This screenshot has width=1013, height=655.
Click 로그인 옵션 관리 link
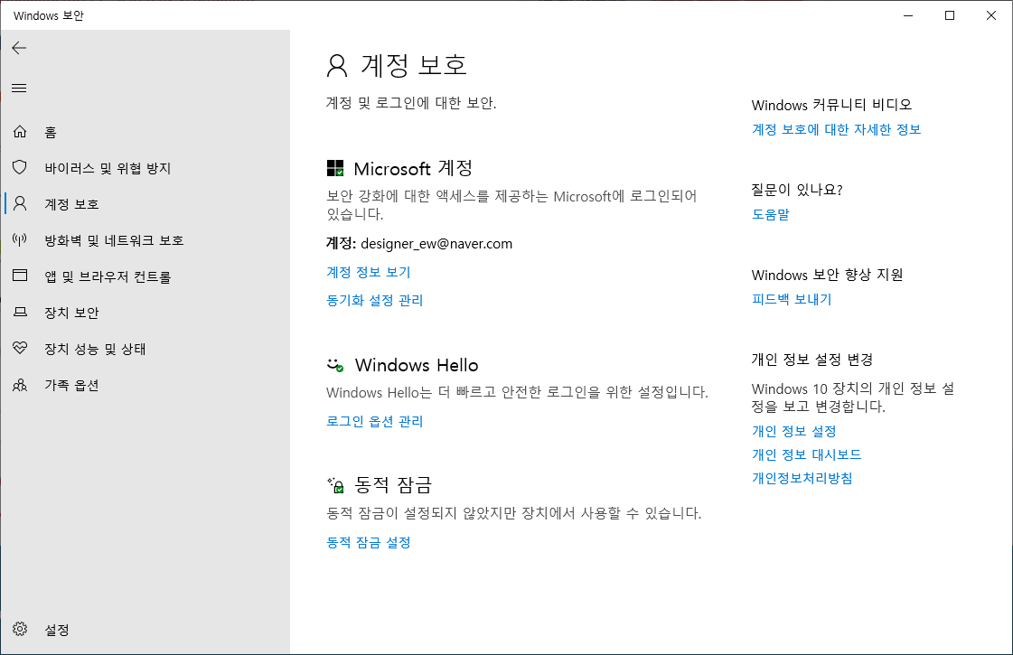[x=375, y=421]
